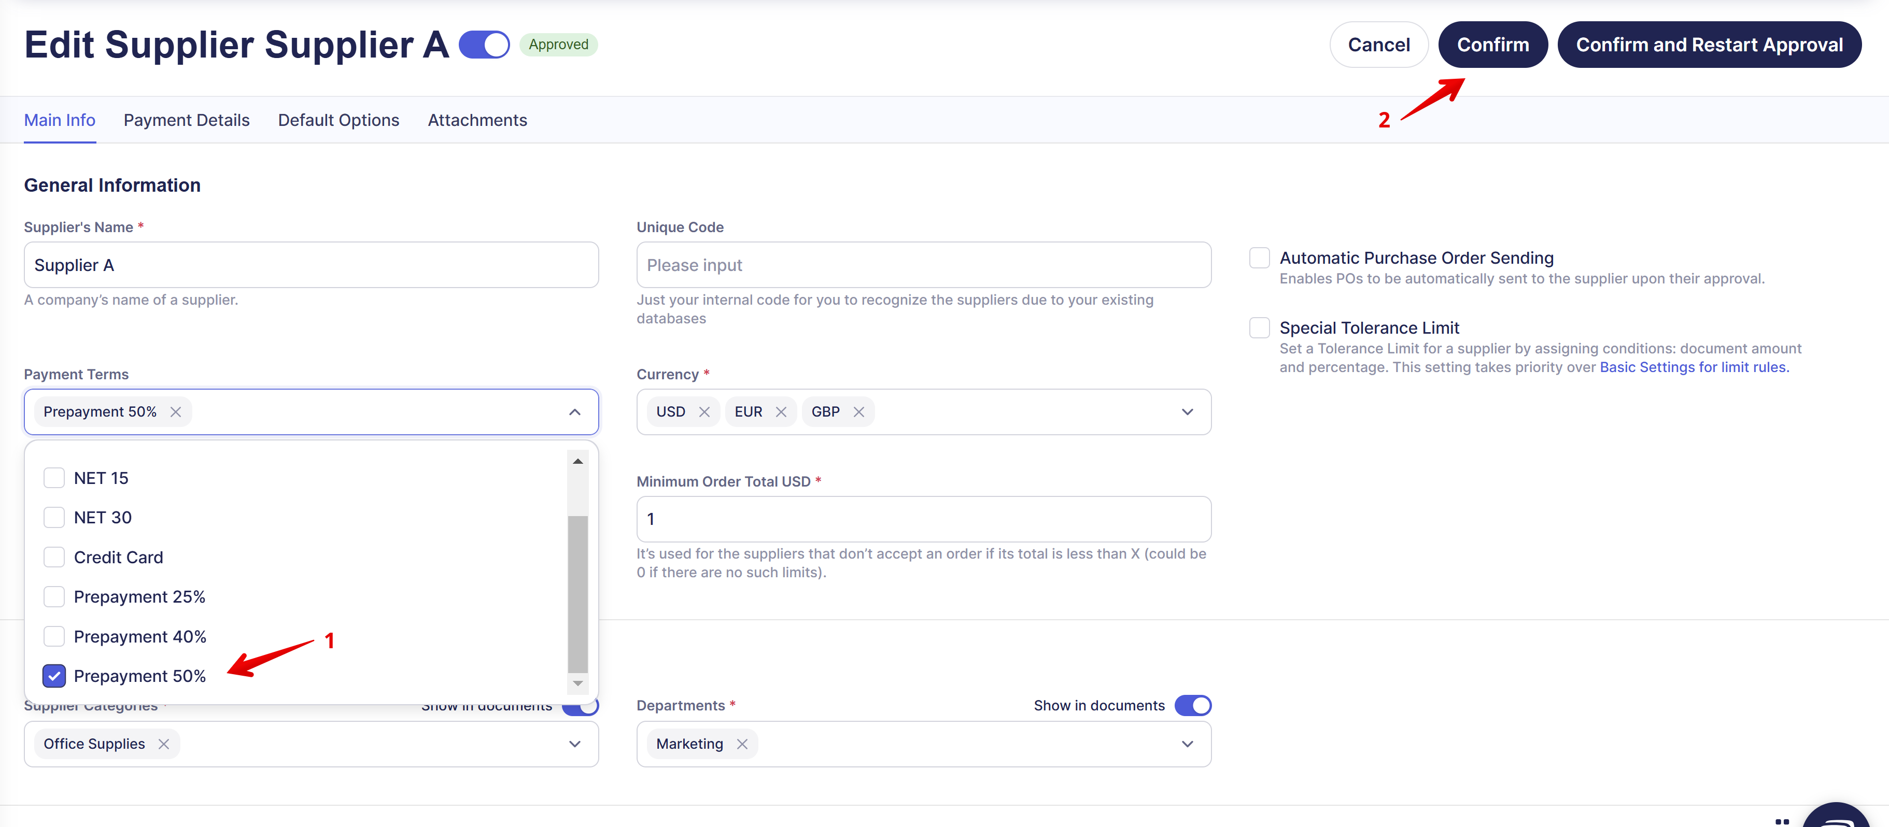
Task: Toggle Departments Show in documents switch
Action: click(1192, 705)
